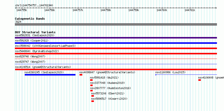Screen dimensions: 224x111
Task: Click the right arrowhead of the ruler
Action: point(216,8)
